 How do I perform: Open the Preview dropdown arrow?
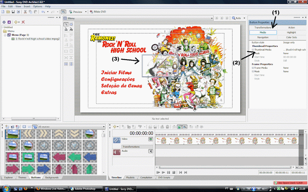click(x=85, y=12)
